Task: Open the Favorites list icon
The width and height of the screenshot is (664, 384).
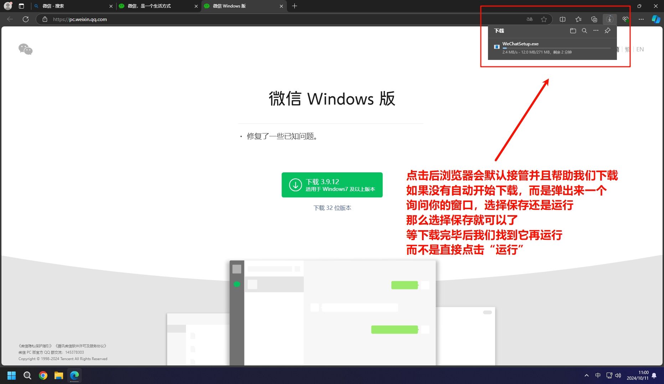Action: click(x=578, y=19)
